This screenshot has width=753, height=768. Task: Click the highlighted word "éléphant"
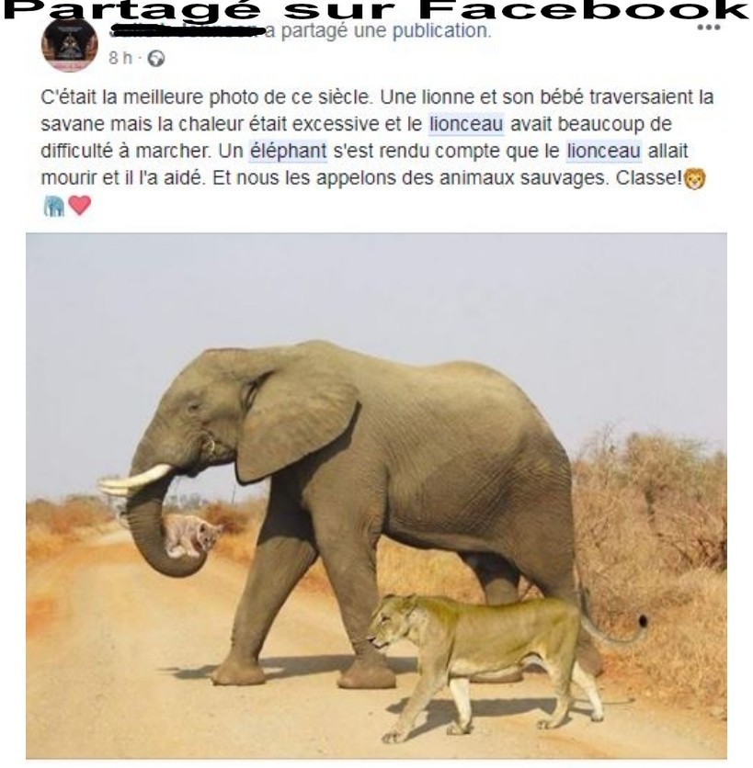[289, 151]
